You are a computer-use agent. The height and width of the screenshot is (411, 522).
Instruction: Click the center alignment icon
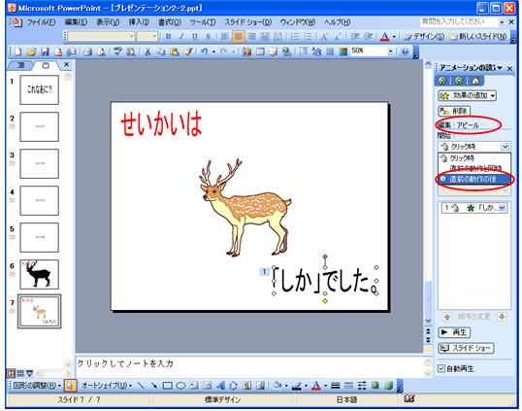pos(239,36)
